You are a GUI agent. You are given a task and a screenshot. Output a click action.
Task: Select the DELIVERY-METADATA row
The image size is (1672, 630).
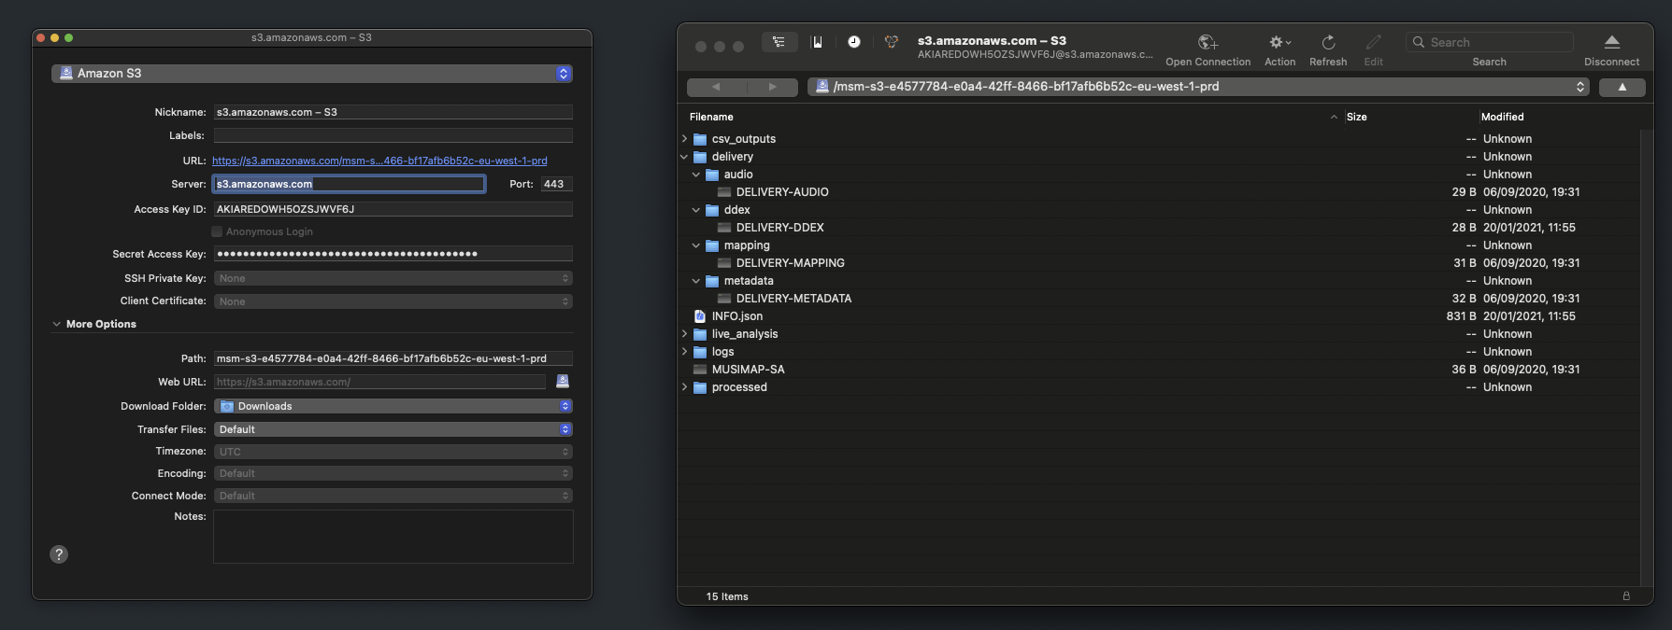point(1159,299)
